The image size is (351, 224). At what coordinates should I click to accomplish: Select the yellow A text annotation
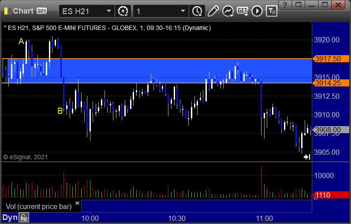click(x=21, y=41)
